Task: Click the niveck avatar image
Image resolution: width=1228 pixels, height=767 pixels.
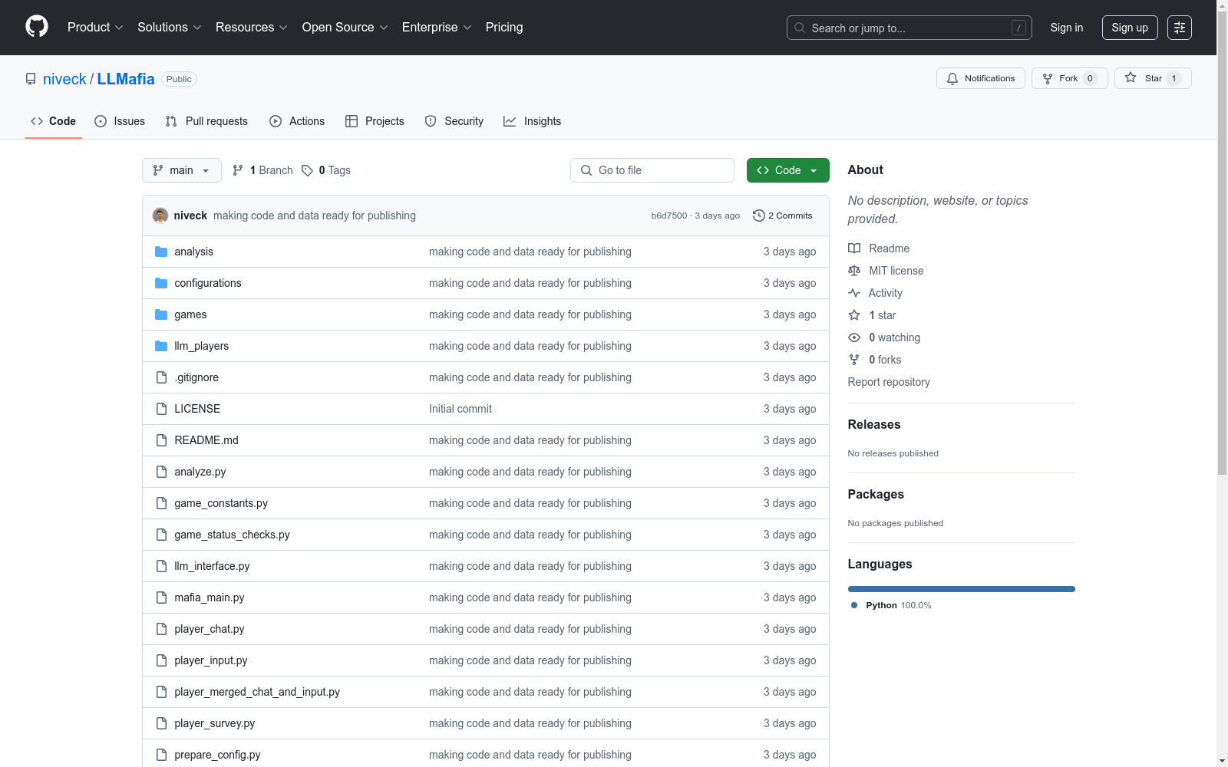Action: (160, 216)
